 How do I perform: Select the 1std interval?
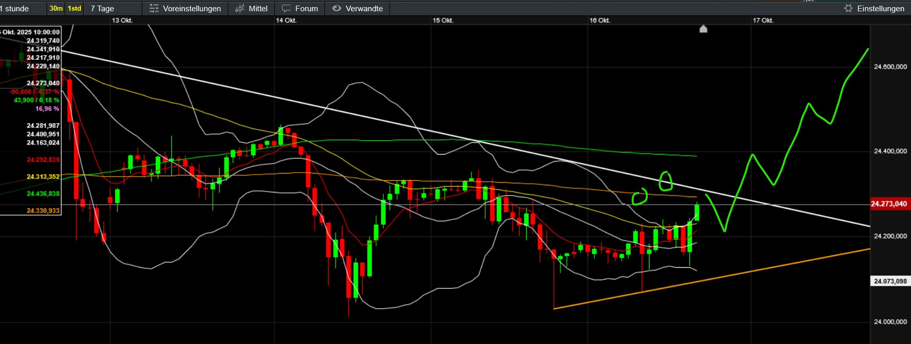pyautogui.click(x=75, y=9)
